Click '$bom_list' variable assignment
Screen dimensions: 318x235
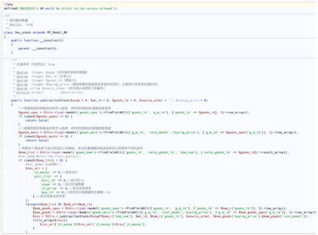click(27, 152)
